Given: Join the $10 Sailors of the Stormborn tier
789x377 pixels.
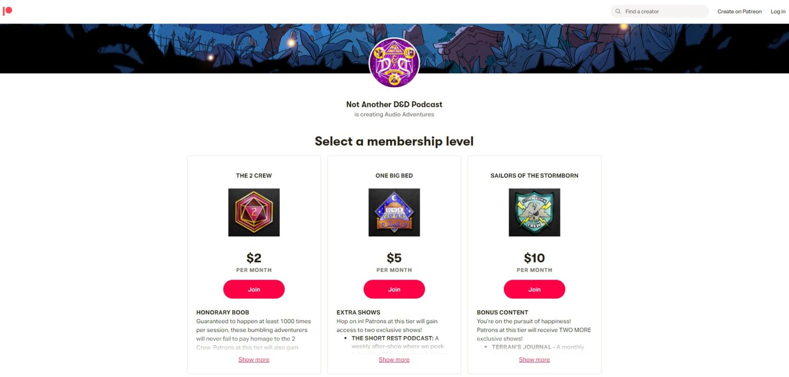Looking at the screenshot, I should 534,289.
